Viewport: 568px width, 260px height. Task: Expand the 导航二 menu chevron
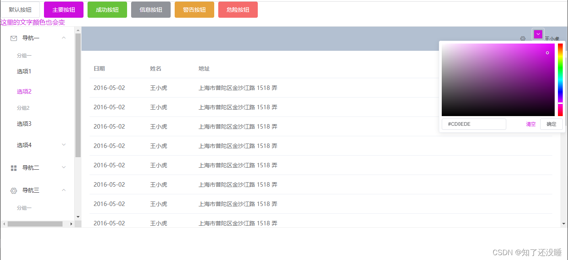tap(64, 167)
